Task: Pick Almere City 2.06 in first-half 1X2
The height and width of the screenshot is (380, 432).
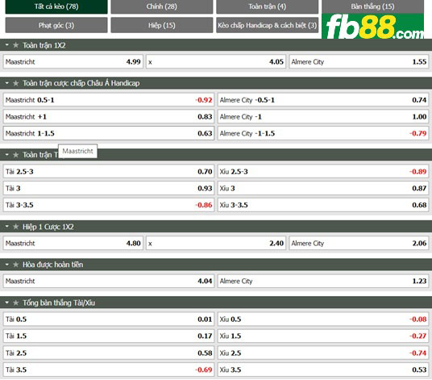Action: [x=359, y=243]
